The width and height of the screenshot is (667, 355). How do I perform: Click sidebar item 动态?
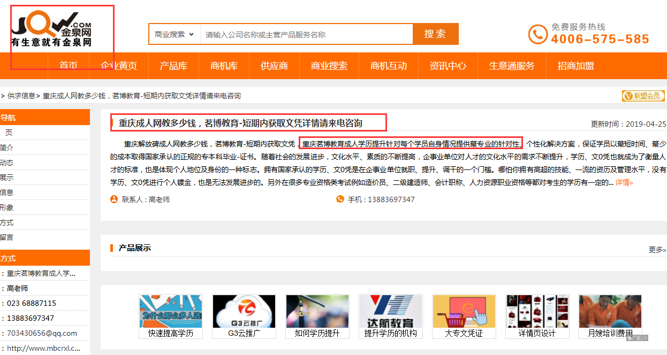pyautogui.click(x=7, y=163)
